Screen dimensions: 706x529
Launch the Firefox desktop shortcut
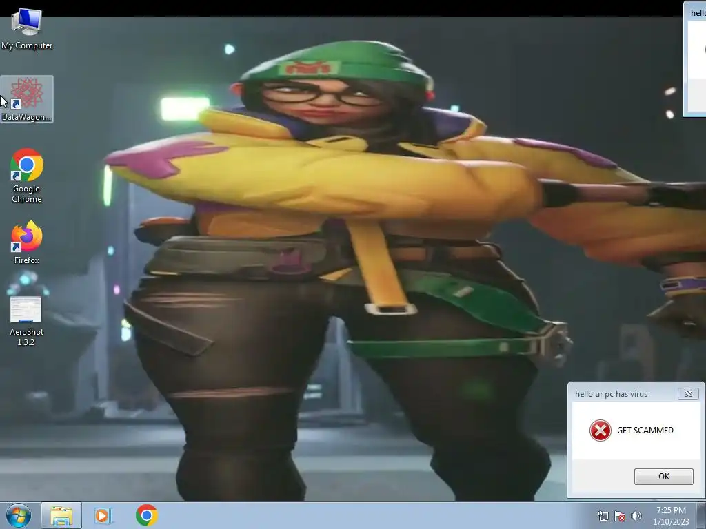tap(27, 242)
